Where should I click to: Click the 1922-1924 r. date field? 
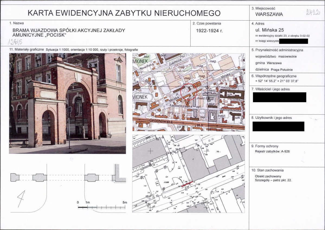(x=209, y=31)
